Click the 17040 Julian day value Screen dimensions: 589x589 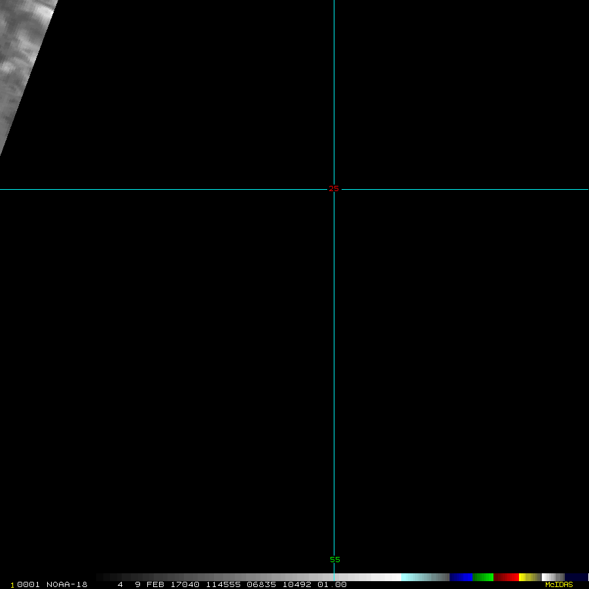pos(184,584)
